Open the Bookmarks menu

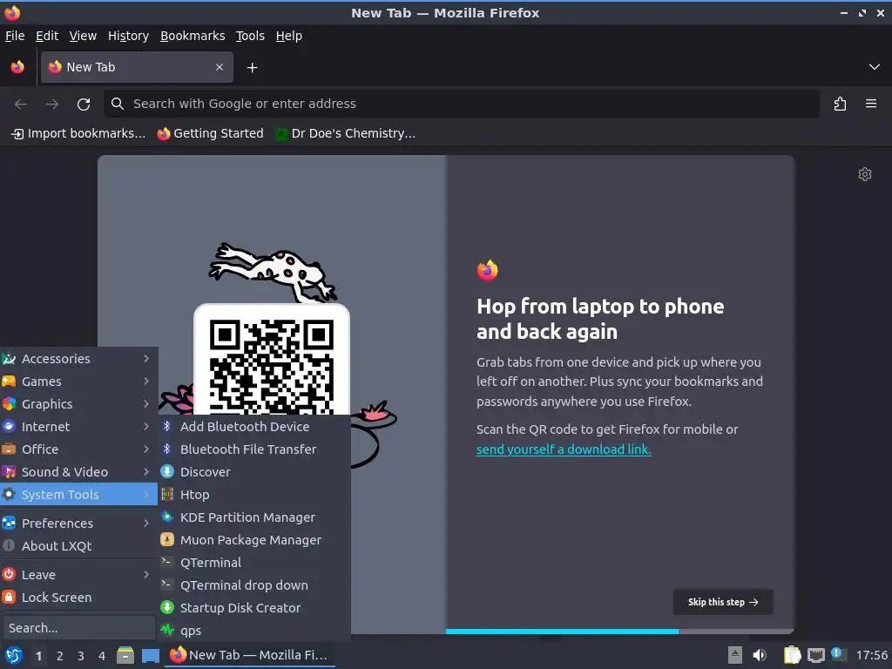tap(193, 36)
